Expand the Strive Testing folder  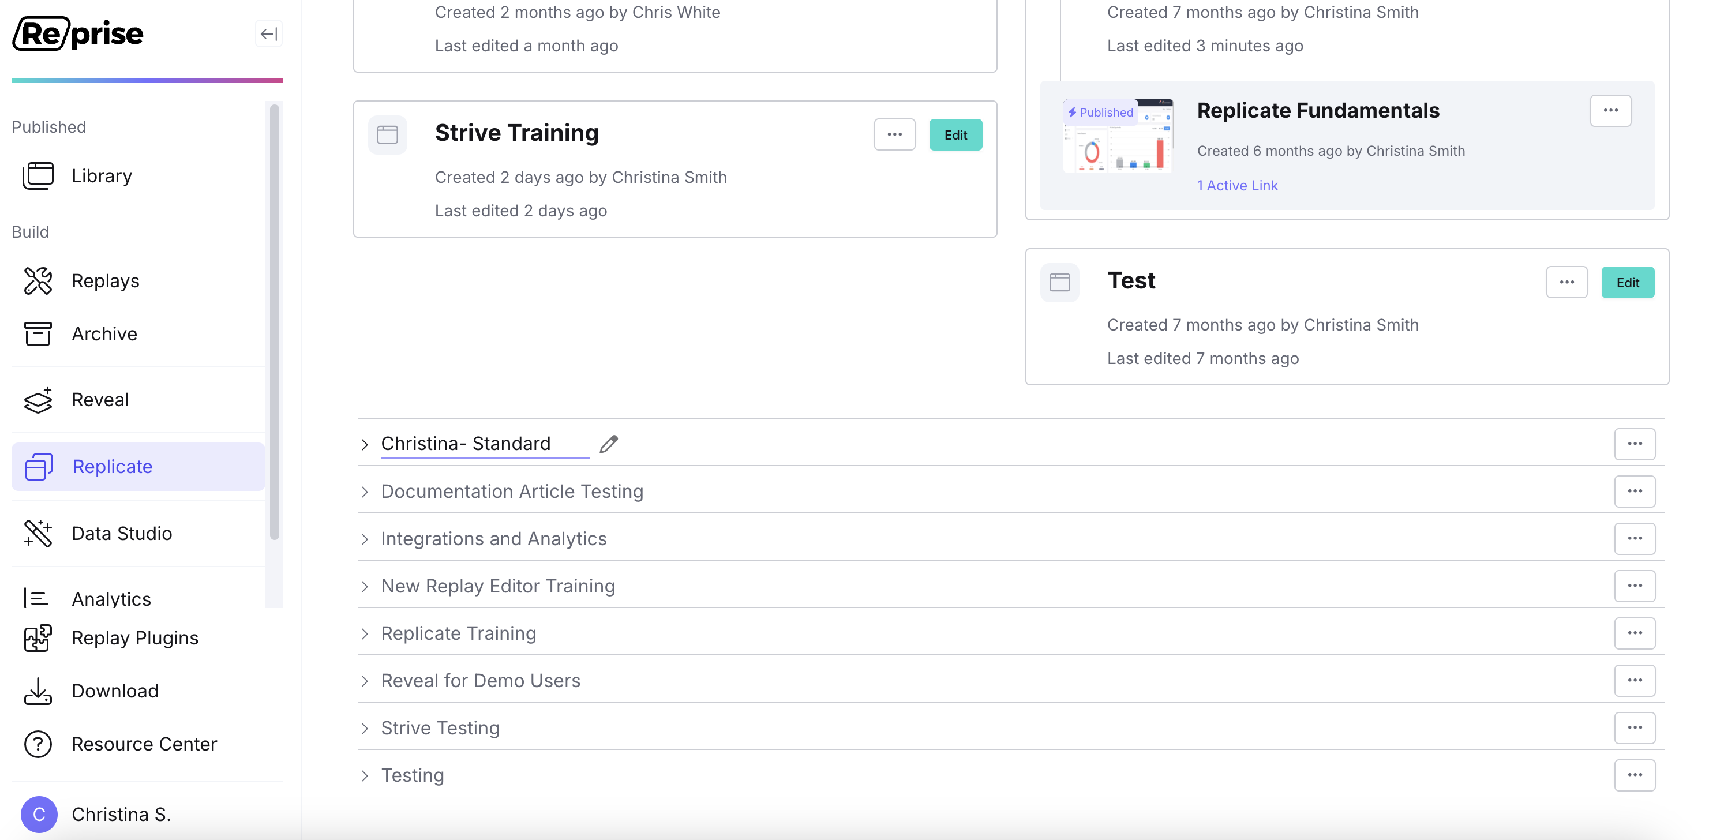pyautogui.click(x=365, y=729)
